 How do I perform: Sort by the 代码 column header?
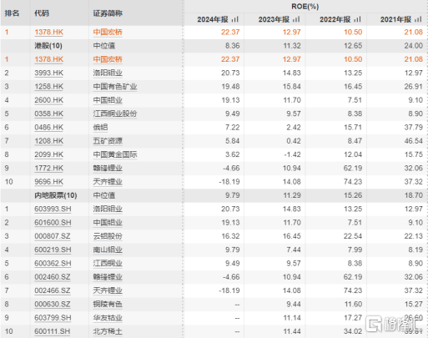pos(42,13)
